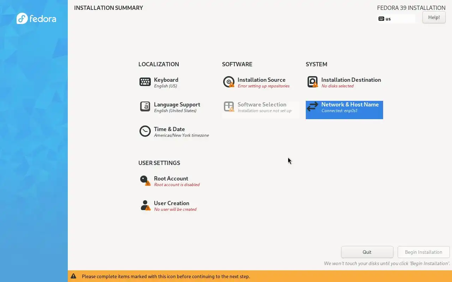Open Installation Destination disk icon
The height and width of the screenshot is (282, 452).
313,82
